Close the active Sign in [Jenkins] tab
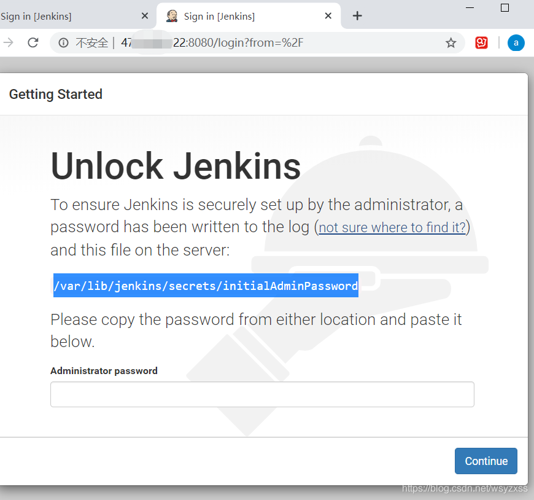This screenshot has height=500, width=534. [328, 16]
